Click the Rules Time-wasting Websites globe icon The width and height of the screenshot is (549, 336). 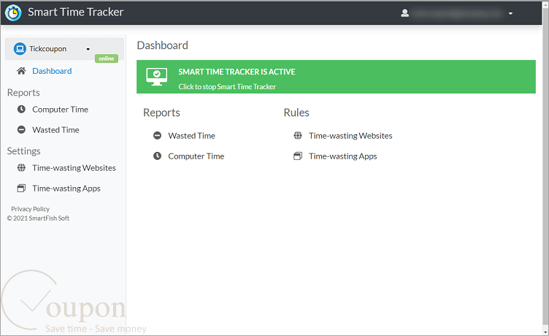click(298, 136)
